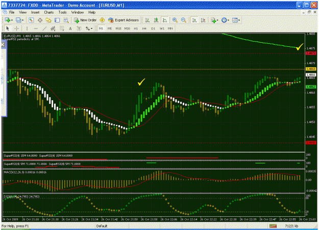Draw a vertical line tool
Image resolution: width=319 pixels, height=230 pixels.
coord(27,28)
